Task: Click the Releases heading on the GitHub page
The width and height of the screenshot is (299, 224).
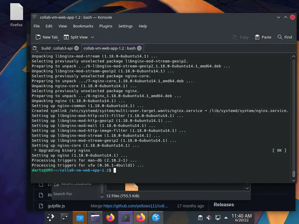Action: [x=224, y=204]
